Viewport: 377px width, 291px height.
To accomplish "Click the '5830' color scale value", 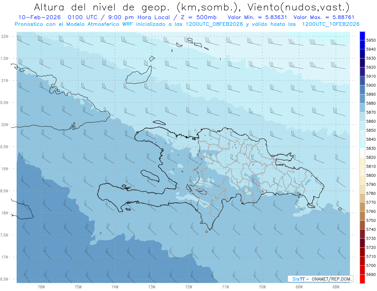I will pos(371,148).
